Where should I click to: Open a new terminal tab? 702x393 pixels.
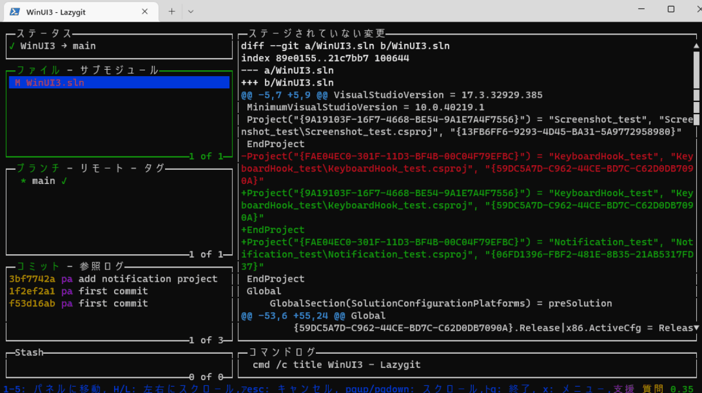pyautogui.click(x=171, y=11)
